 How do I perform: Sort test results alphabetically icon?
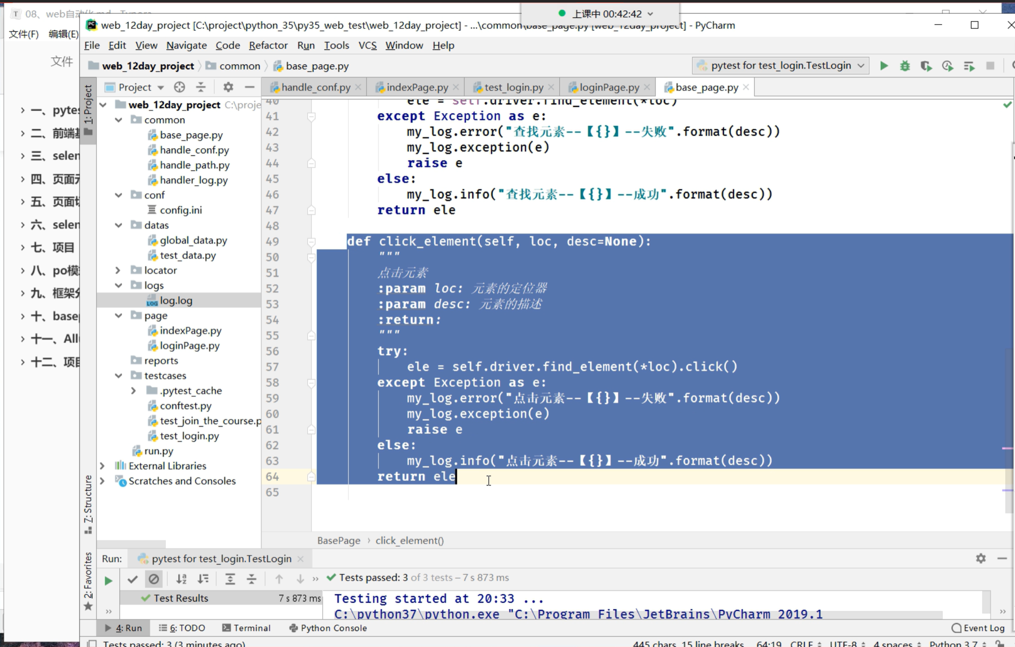[x=181, y=579]
